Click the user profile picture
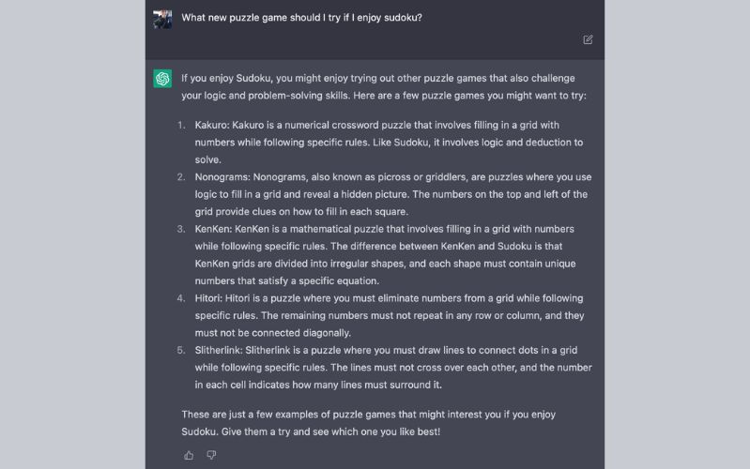The height and width of the screenshot is (469, 750). (162, 19)
